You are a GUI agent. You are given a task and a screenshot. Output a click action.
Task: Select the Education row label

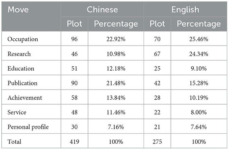pyautogui.click(x=21, y=68)
